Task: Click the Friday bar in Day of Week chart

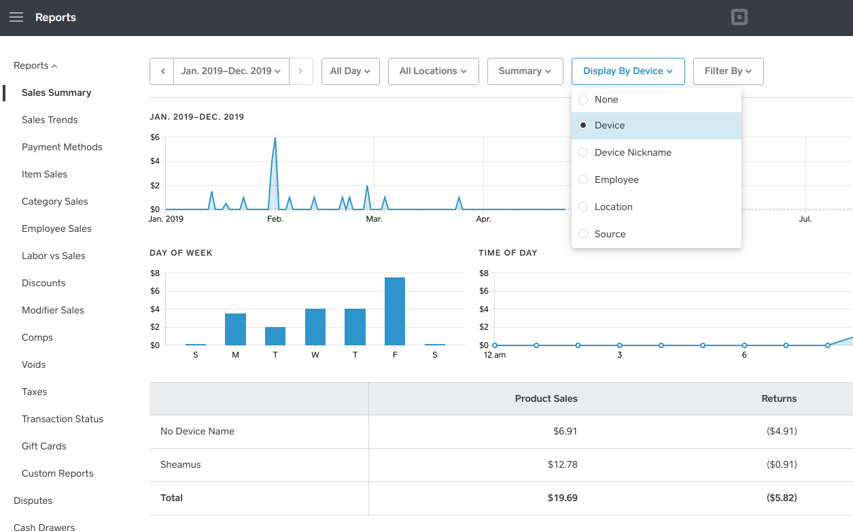Action: pyautogui.click(x=395, y=311)
